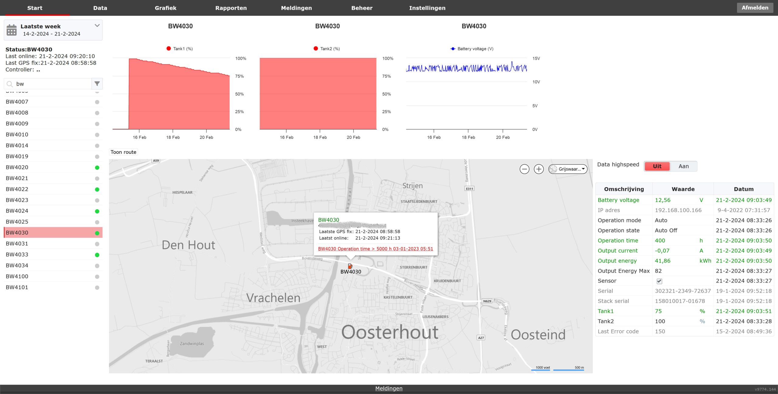Viewport: 778px width, 394px height.
Task: Click the calendar icon beside Laatste week
Action: point(12,30)
